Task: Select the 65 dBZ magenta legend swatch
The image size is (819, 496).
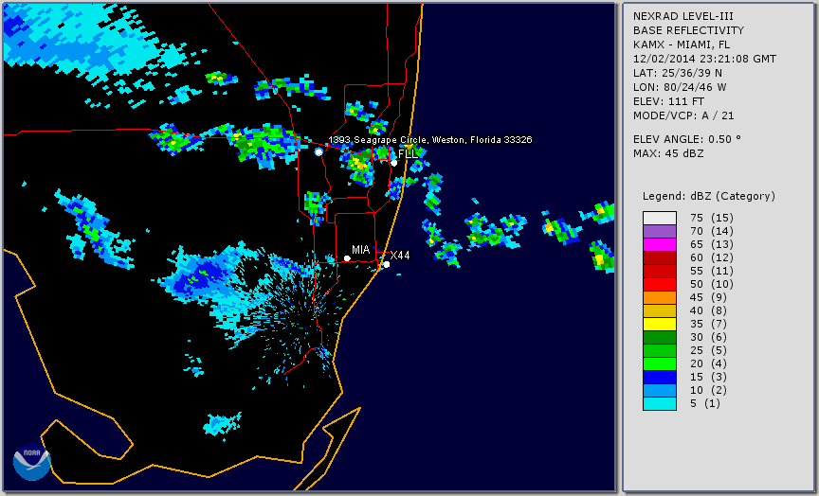Action: pos(660,244)
